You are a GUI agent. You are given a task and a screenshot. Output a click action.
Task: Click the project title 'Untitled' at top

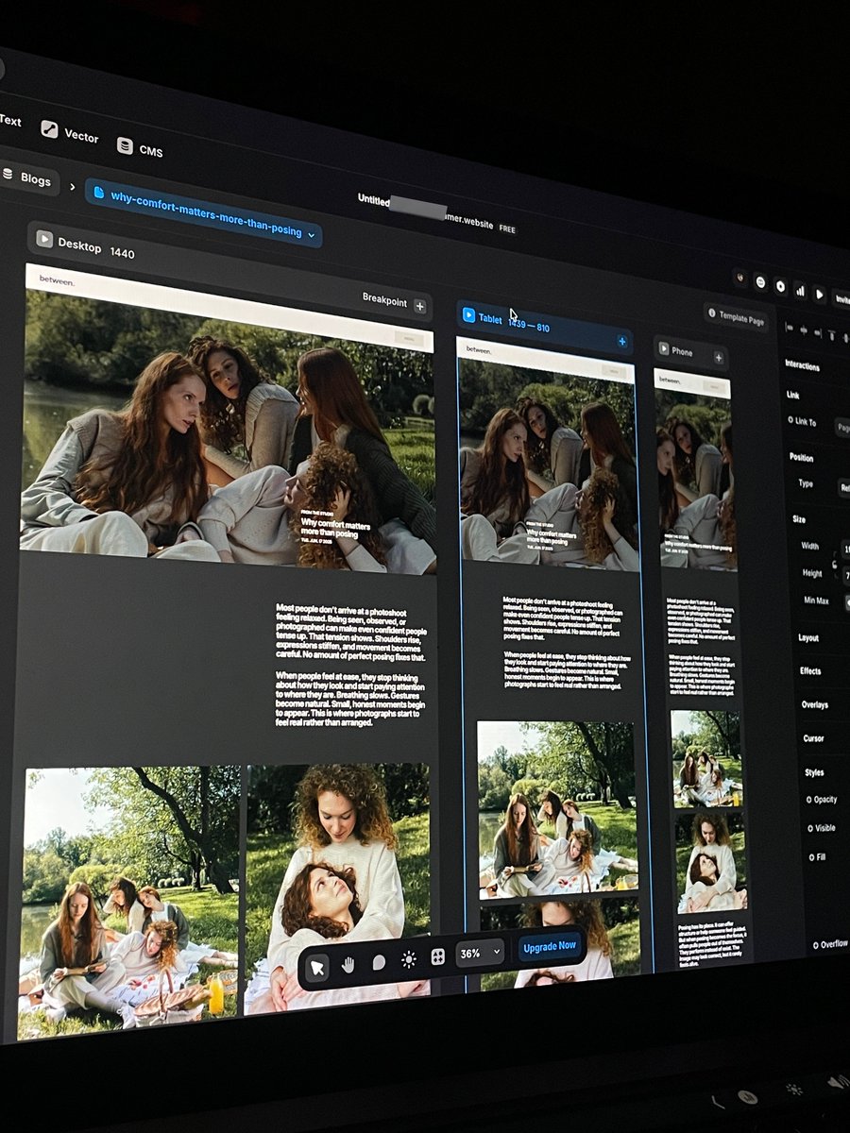point(373,200)
